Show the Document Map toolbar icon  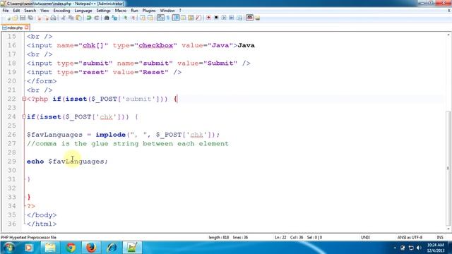coord(191,18)
